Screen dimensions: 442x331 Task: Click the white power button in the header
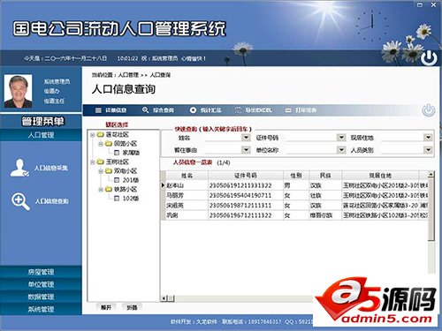429,57
